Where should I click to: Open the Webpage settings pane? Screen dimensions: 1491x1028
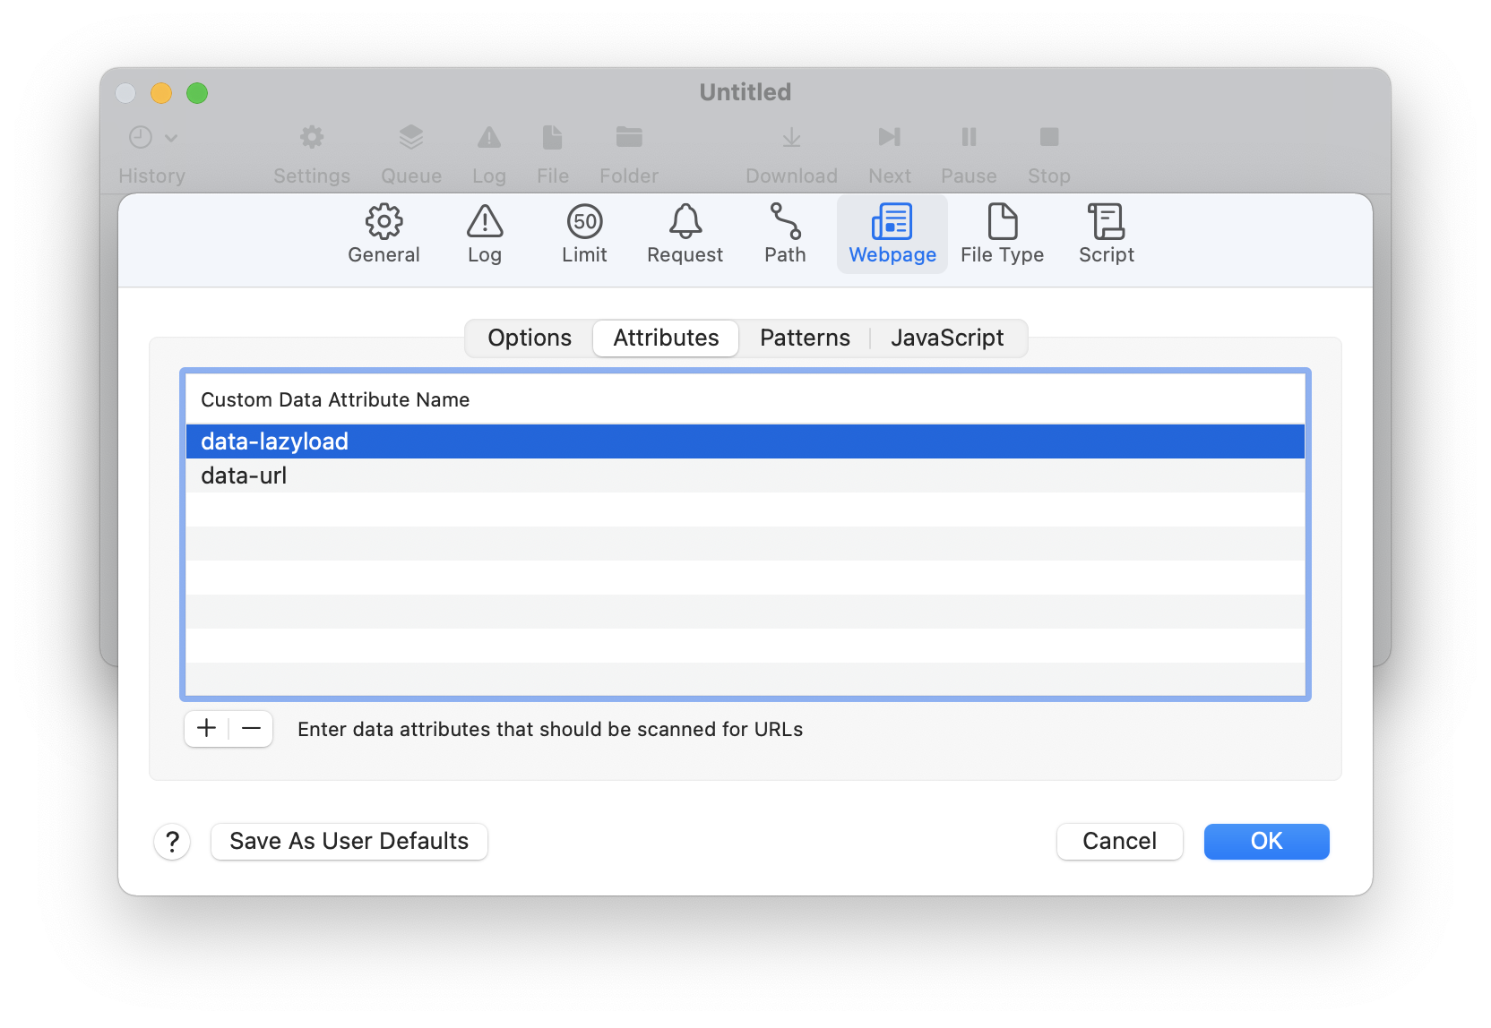892,234
